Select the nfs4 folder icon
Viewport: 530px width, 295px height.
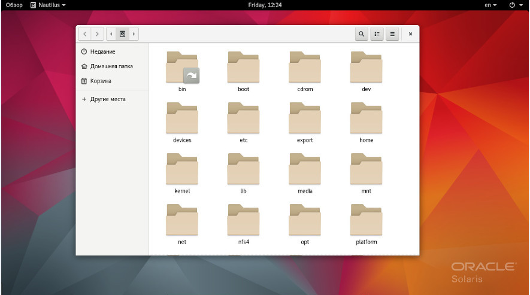(x=243, y=220)
